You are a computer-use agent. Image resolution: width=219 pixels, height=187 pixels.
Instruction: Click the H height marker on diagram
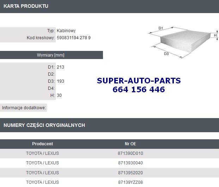tap(215, 35)
